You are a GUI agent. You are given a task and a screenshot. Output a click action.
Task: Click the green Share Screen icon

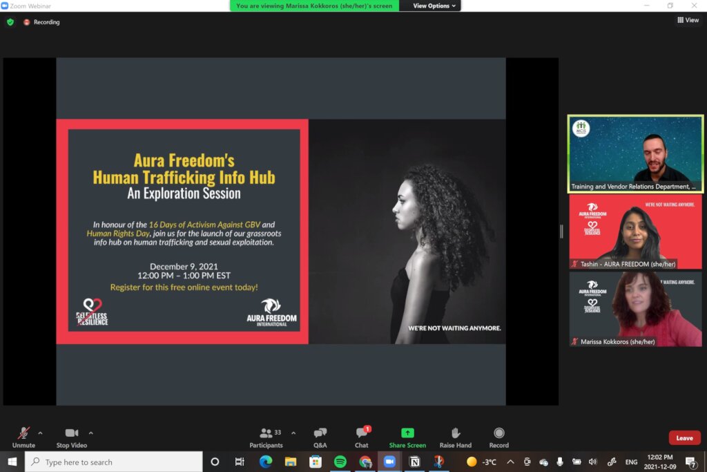click(407, 433)
